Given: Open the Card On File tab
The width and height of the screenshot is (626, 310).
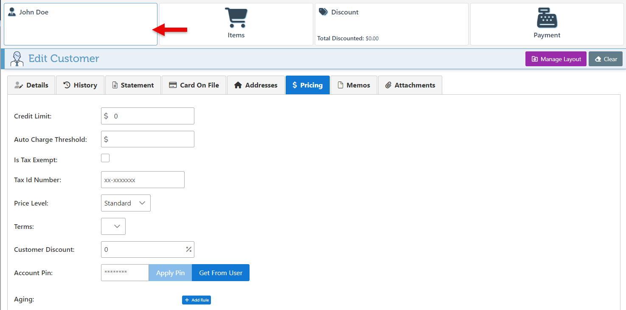Looking at the screenshot, I should pyautogui.click(x=194, y=85).
